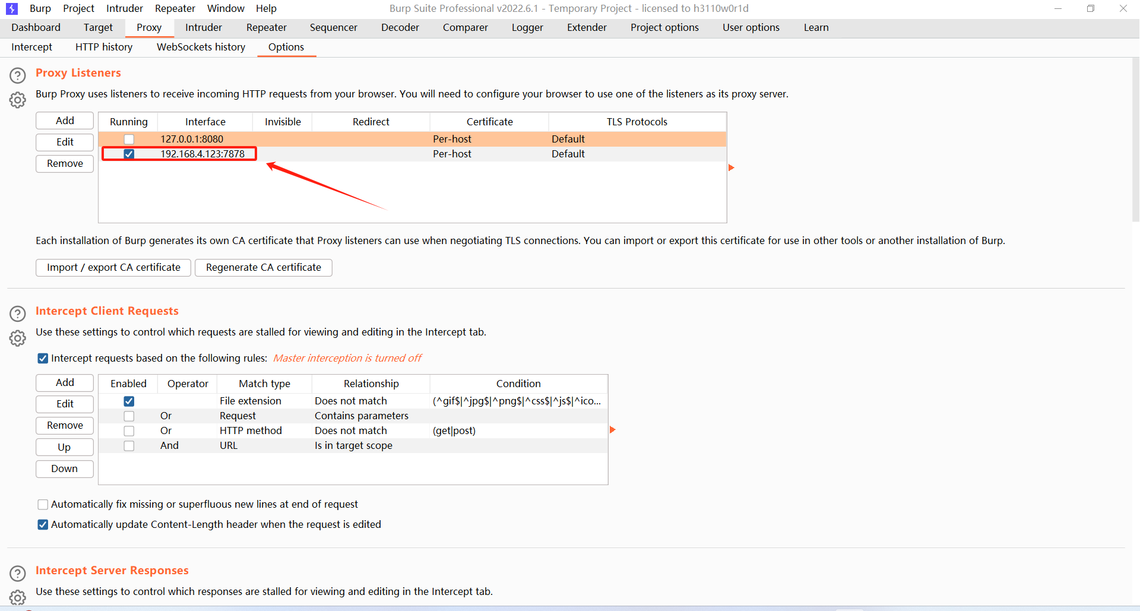Disable the File extension rule checkbox
The width and height of the screenshot is (1140, 611).
tap(129, 401)
